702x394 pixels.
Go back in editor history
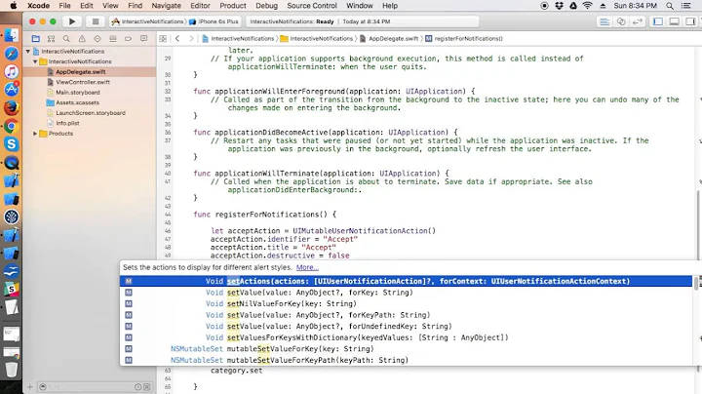coord(177,39)
